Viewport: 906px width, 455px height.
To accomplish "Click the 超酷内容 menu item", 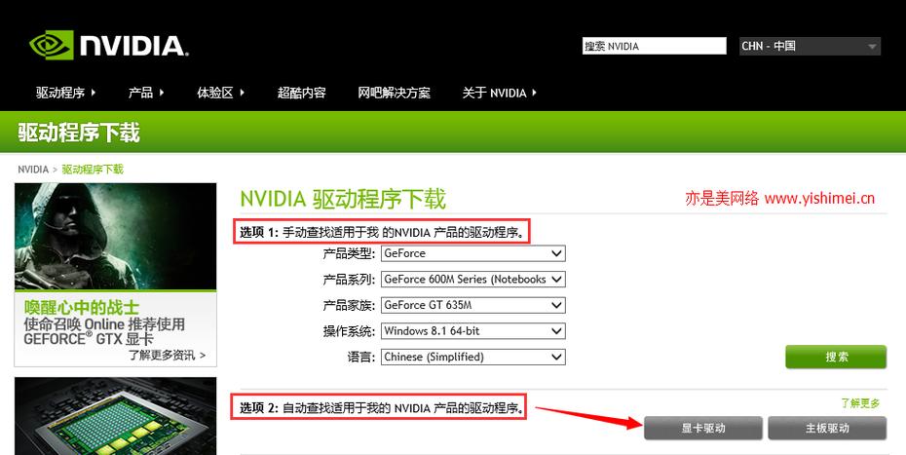I will (301, 94).
